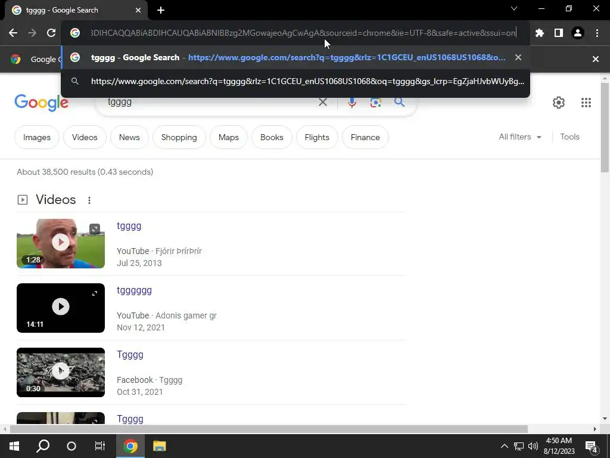Screen dimensions: 610x458
Task: Remove the tgggg - Google Search suggestion
Action: 518,57
